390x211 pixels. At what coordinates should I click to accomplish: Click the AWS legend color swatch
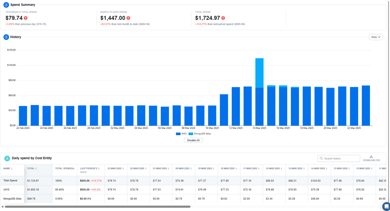coord(178,134)
